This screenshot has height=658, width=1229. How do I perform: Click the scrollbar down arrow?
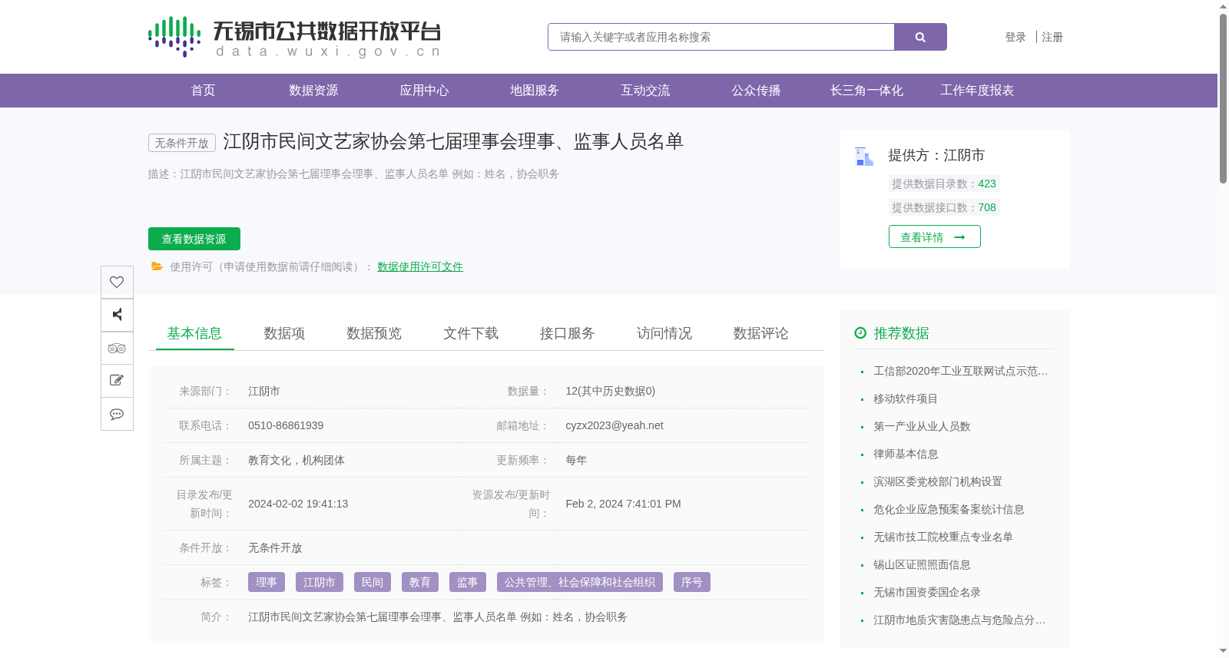pos(1223,651)
